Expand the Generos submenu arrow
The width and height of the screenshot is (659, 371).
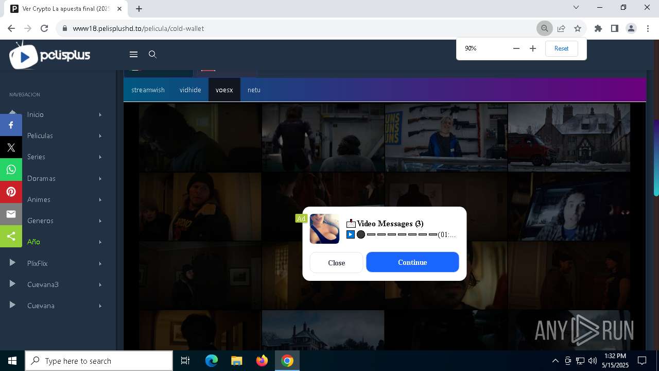point(100,221)
